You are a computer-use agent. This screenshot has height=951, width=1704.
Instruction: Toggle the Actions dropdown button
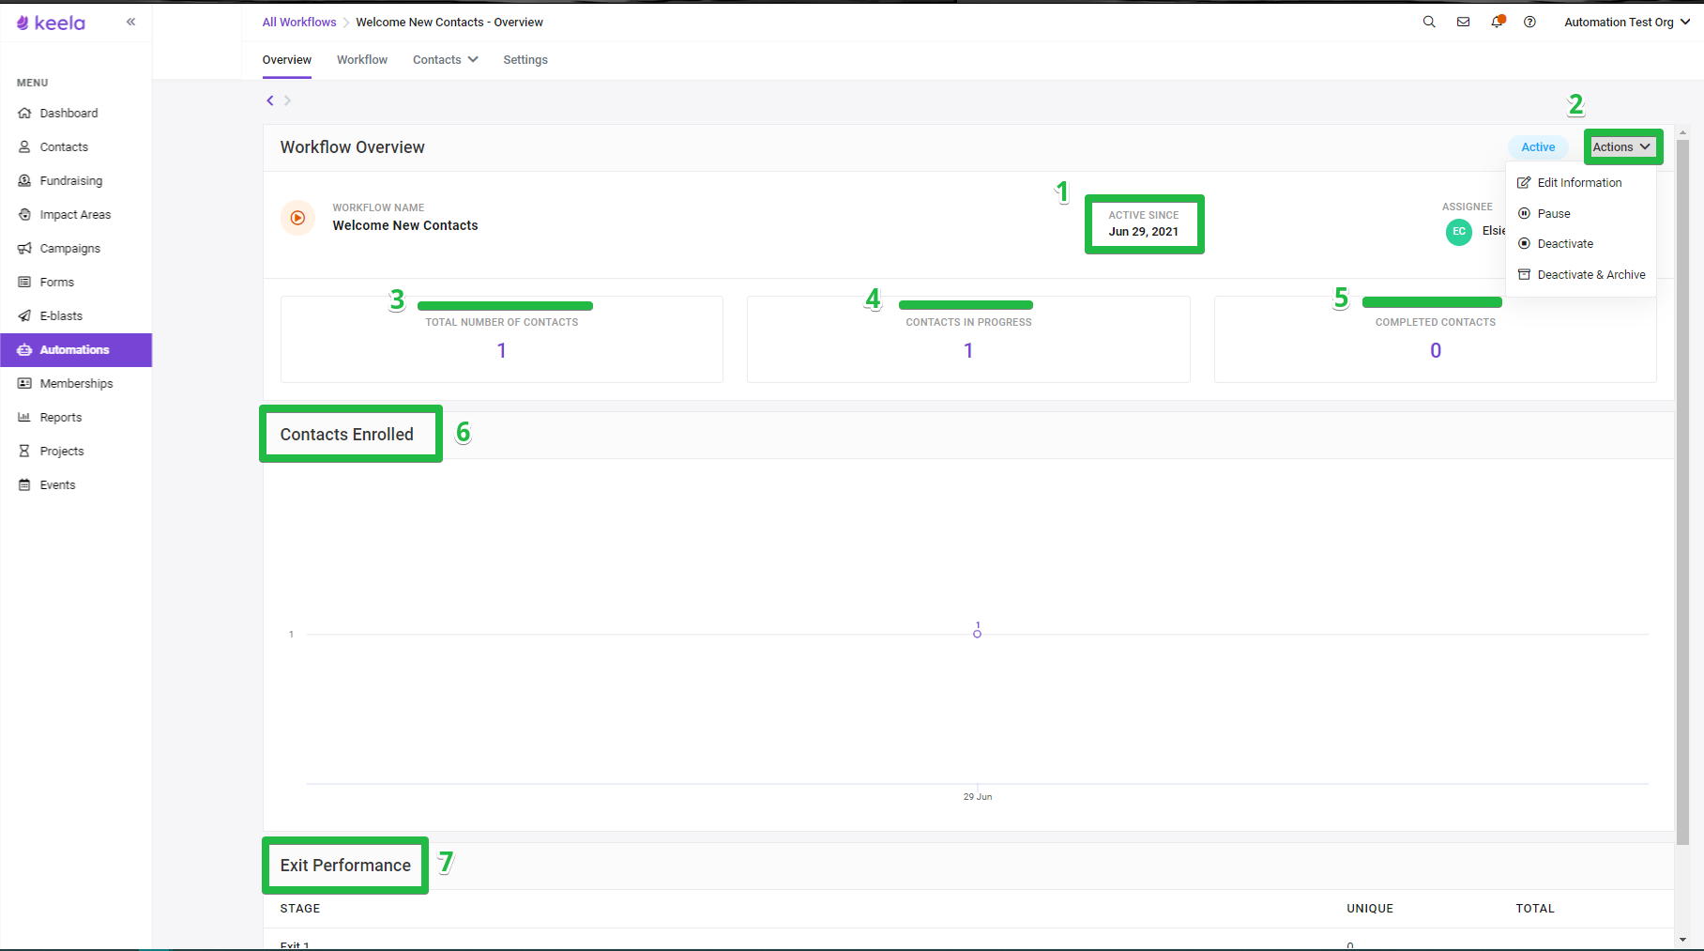click(1622, 146)
